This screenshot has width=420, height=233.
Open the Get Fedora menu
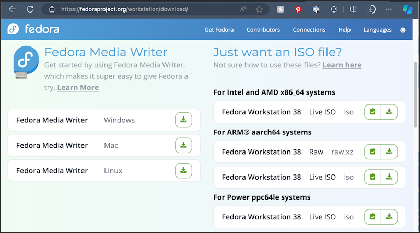pos(219,30)
